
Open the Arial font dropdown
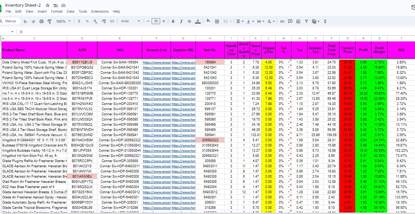[x=131, y=21]
